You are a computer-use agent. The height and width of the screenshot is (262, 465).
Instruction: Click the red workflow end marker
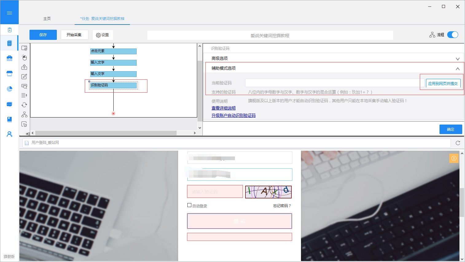pos(113,114)
